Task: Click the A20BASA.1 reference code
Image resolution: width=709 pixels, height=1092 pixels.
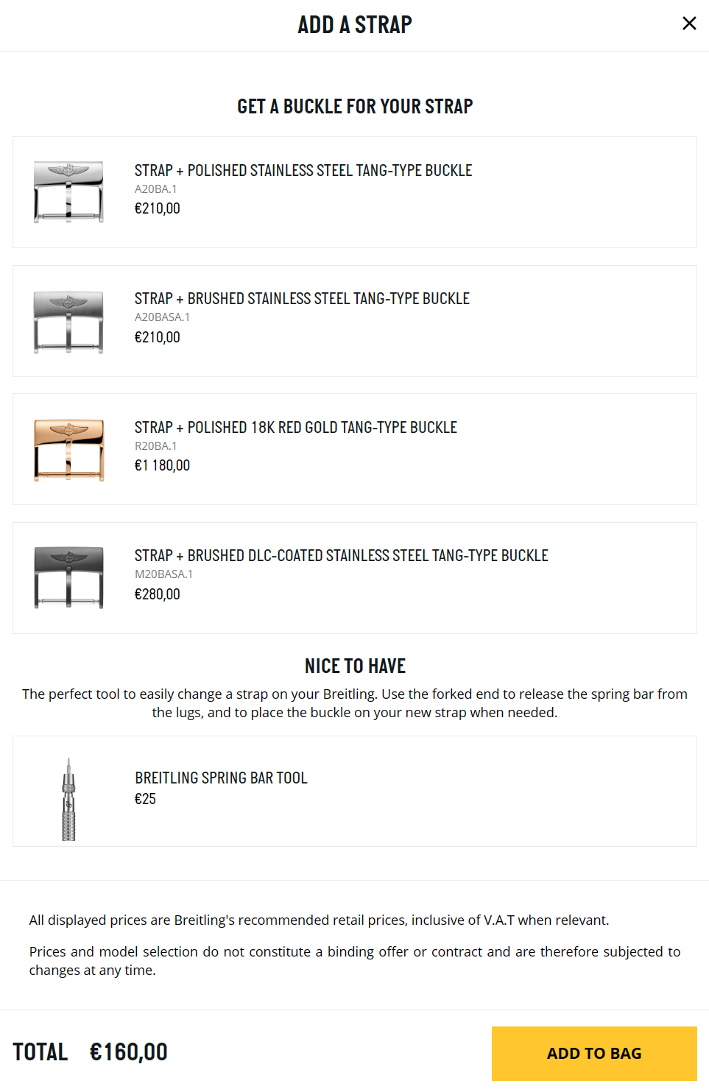Action: [x=162, y=317]
